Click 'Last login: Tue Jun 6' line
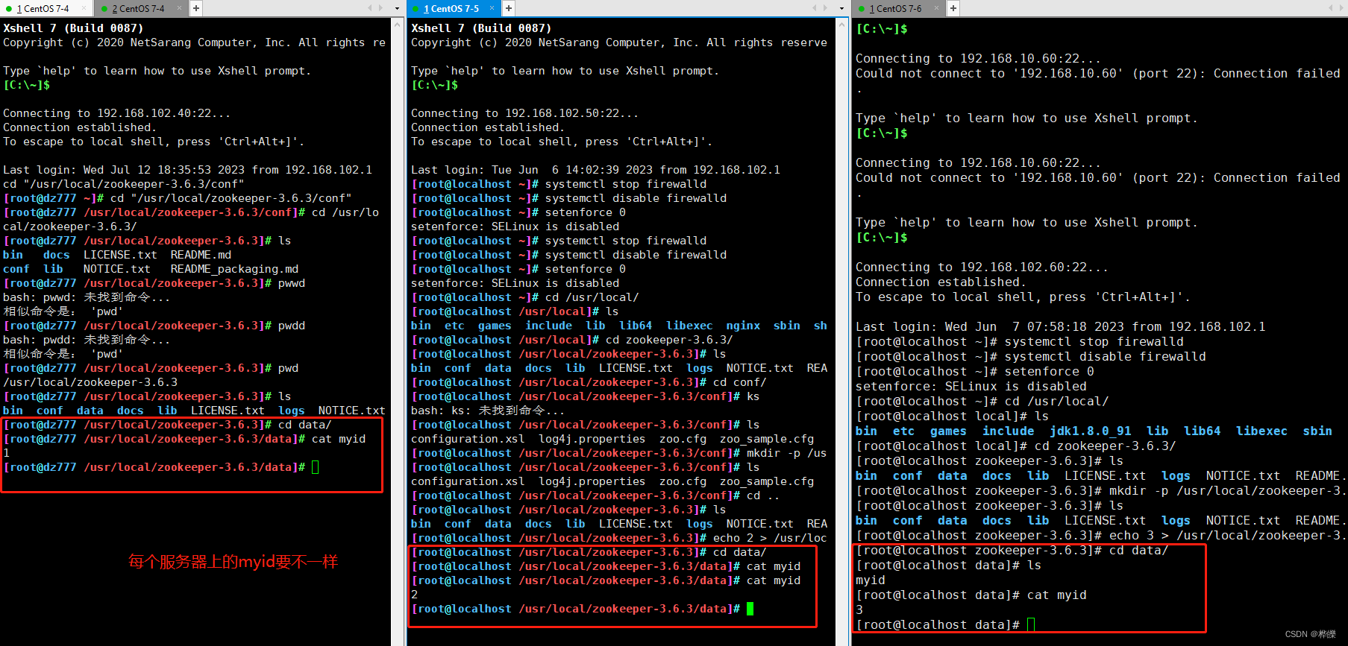Screen dimensions: 1348x646 coord(595,170)
